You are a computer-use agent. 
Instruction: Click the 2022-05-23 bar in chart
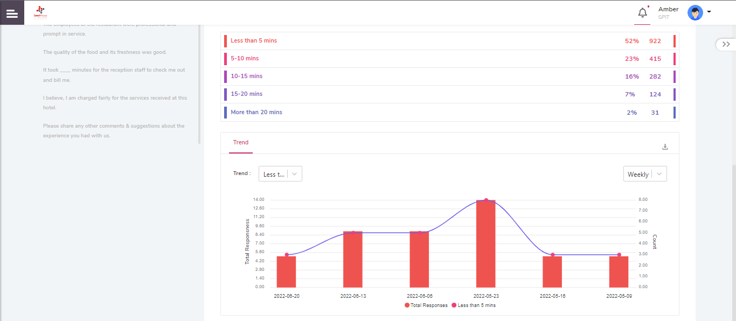(x=485, y=243)
